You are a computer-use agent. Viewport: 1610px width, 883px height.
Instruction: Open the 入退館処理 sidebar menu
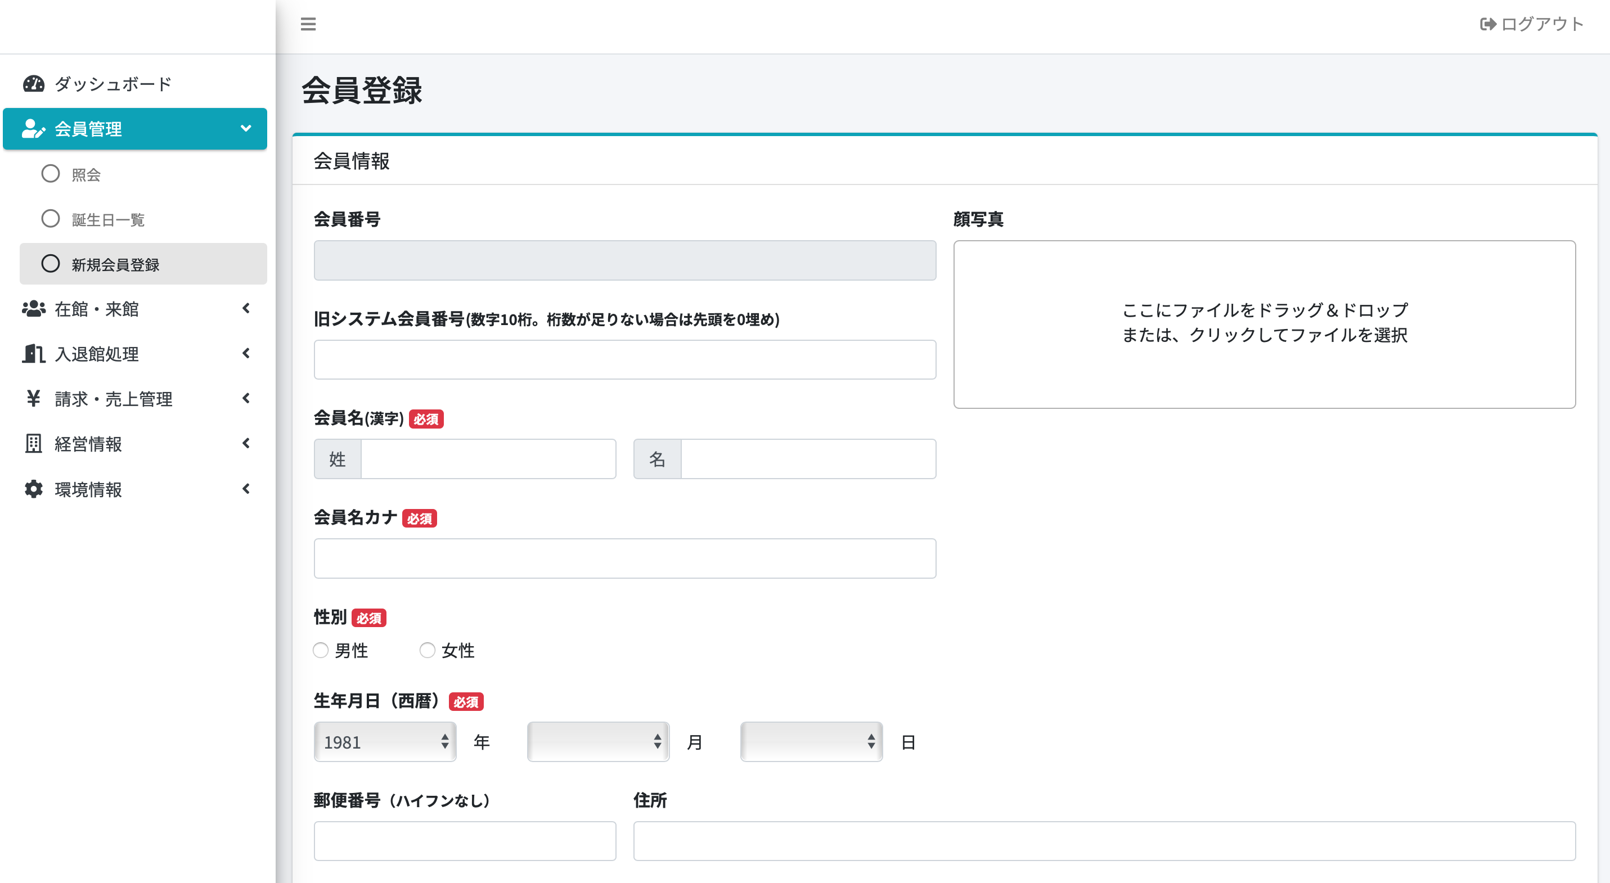pyautogui.click(x=135, y=354)
